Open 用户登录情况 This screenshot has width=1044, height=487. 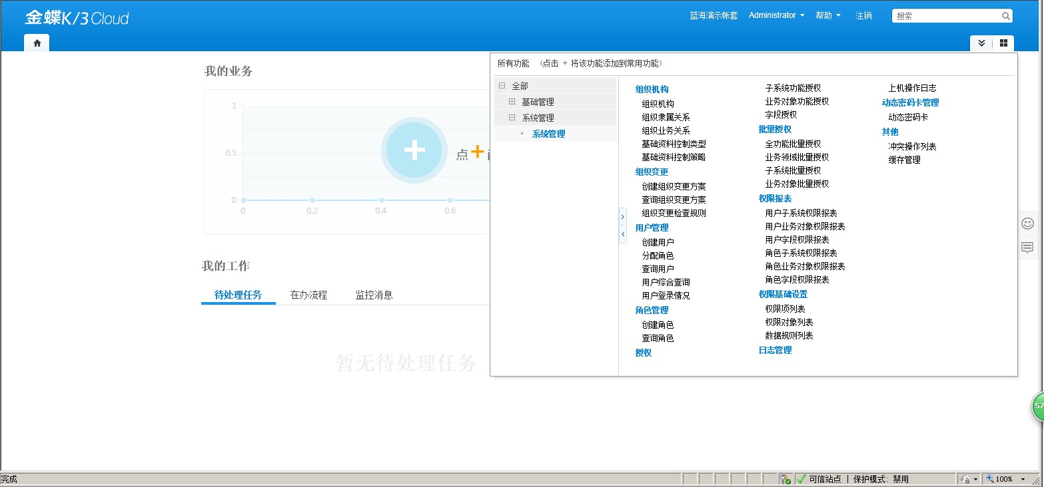pos(666,295)
